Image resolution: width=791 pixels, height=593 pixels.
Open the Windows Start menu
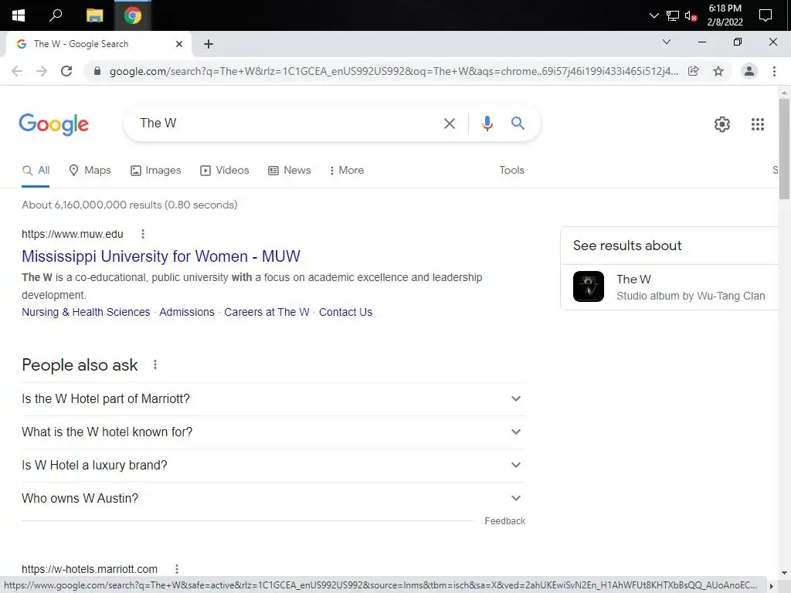pyautogui.click(x=19, y=15)
